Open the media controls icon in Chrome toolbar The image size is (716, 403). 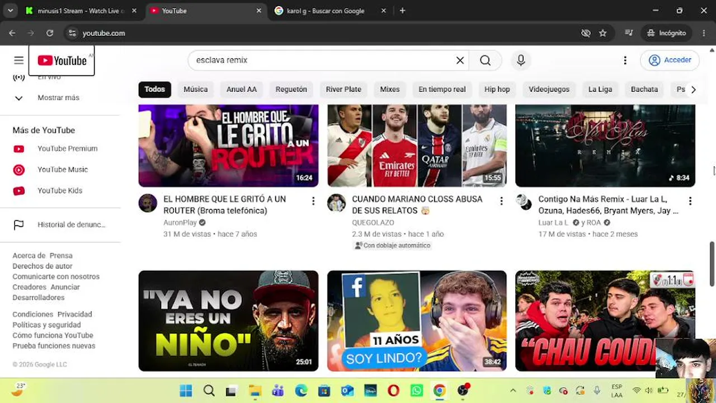pyautogui.click(x=629, y=33)
